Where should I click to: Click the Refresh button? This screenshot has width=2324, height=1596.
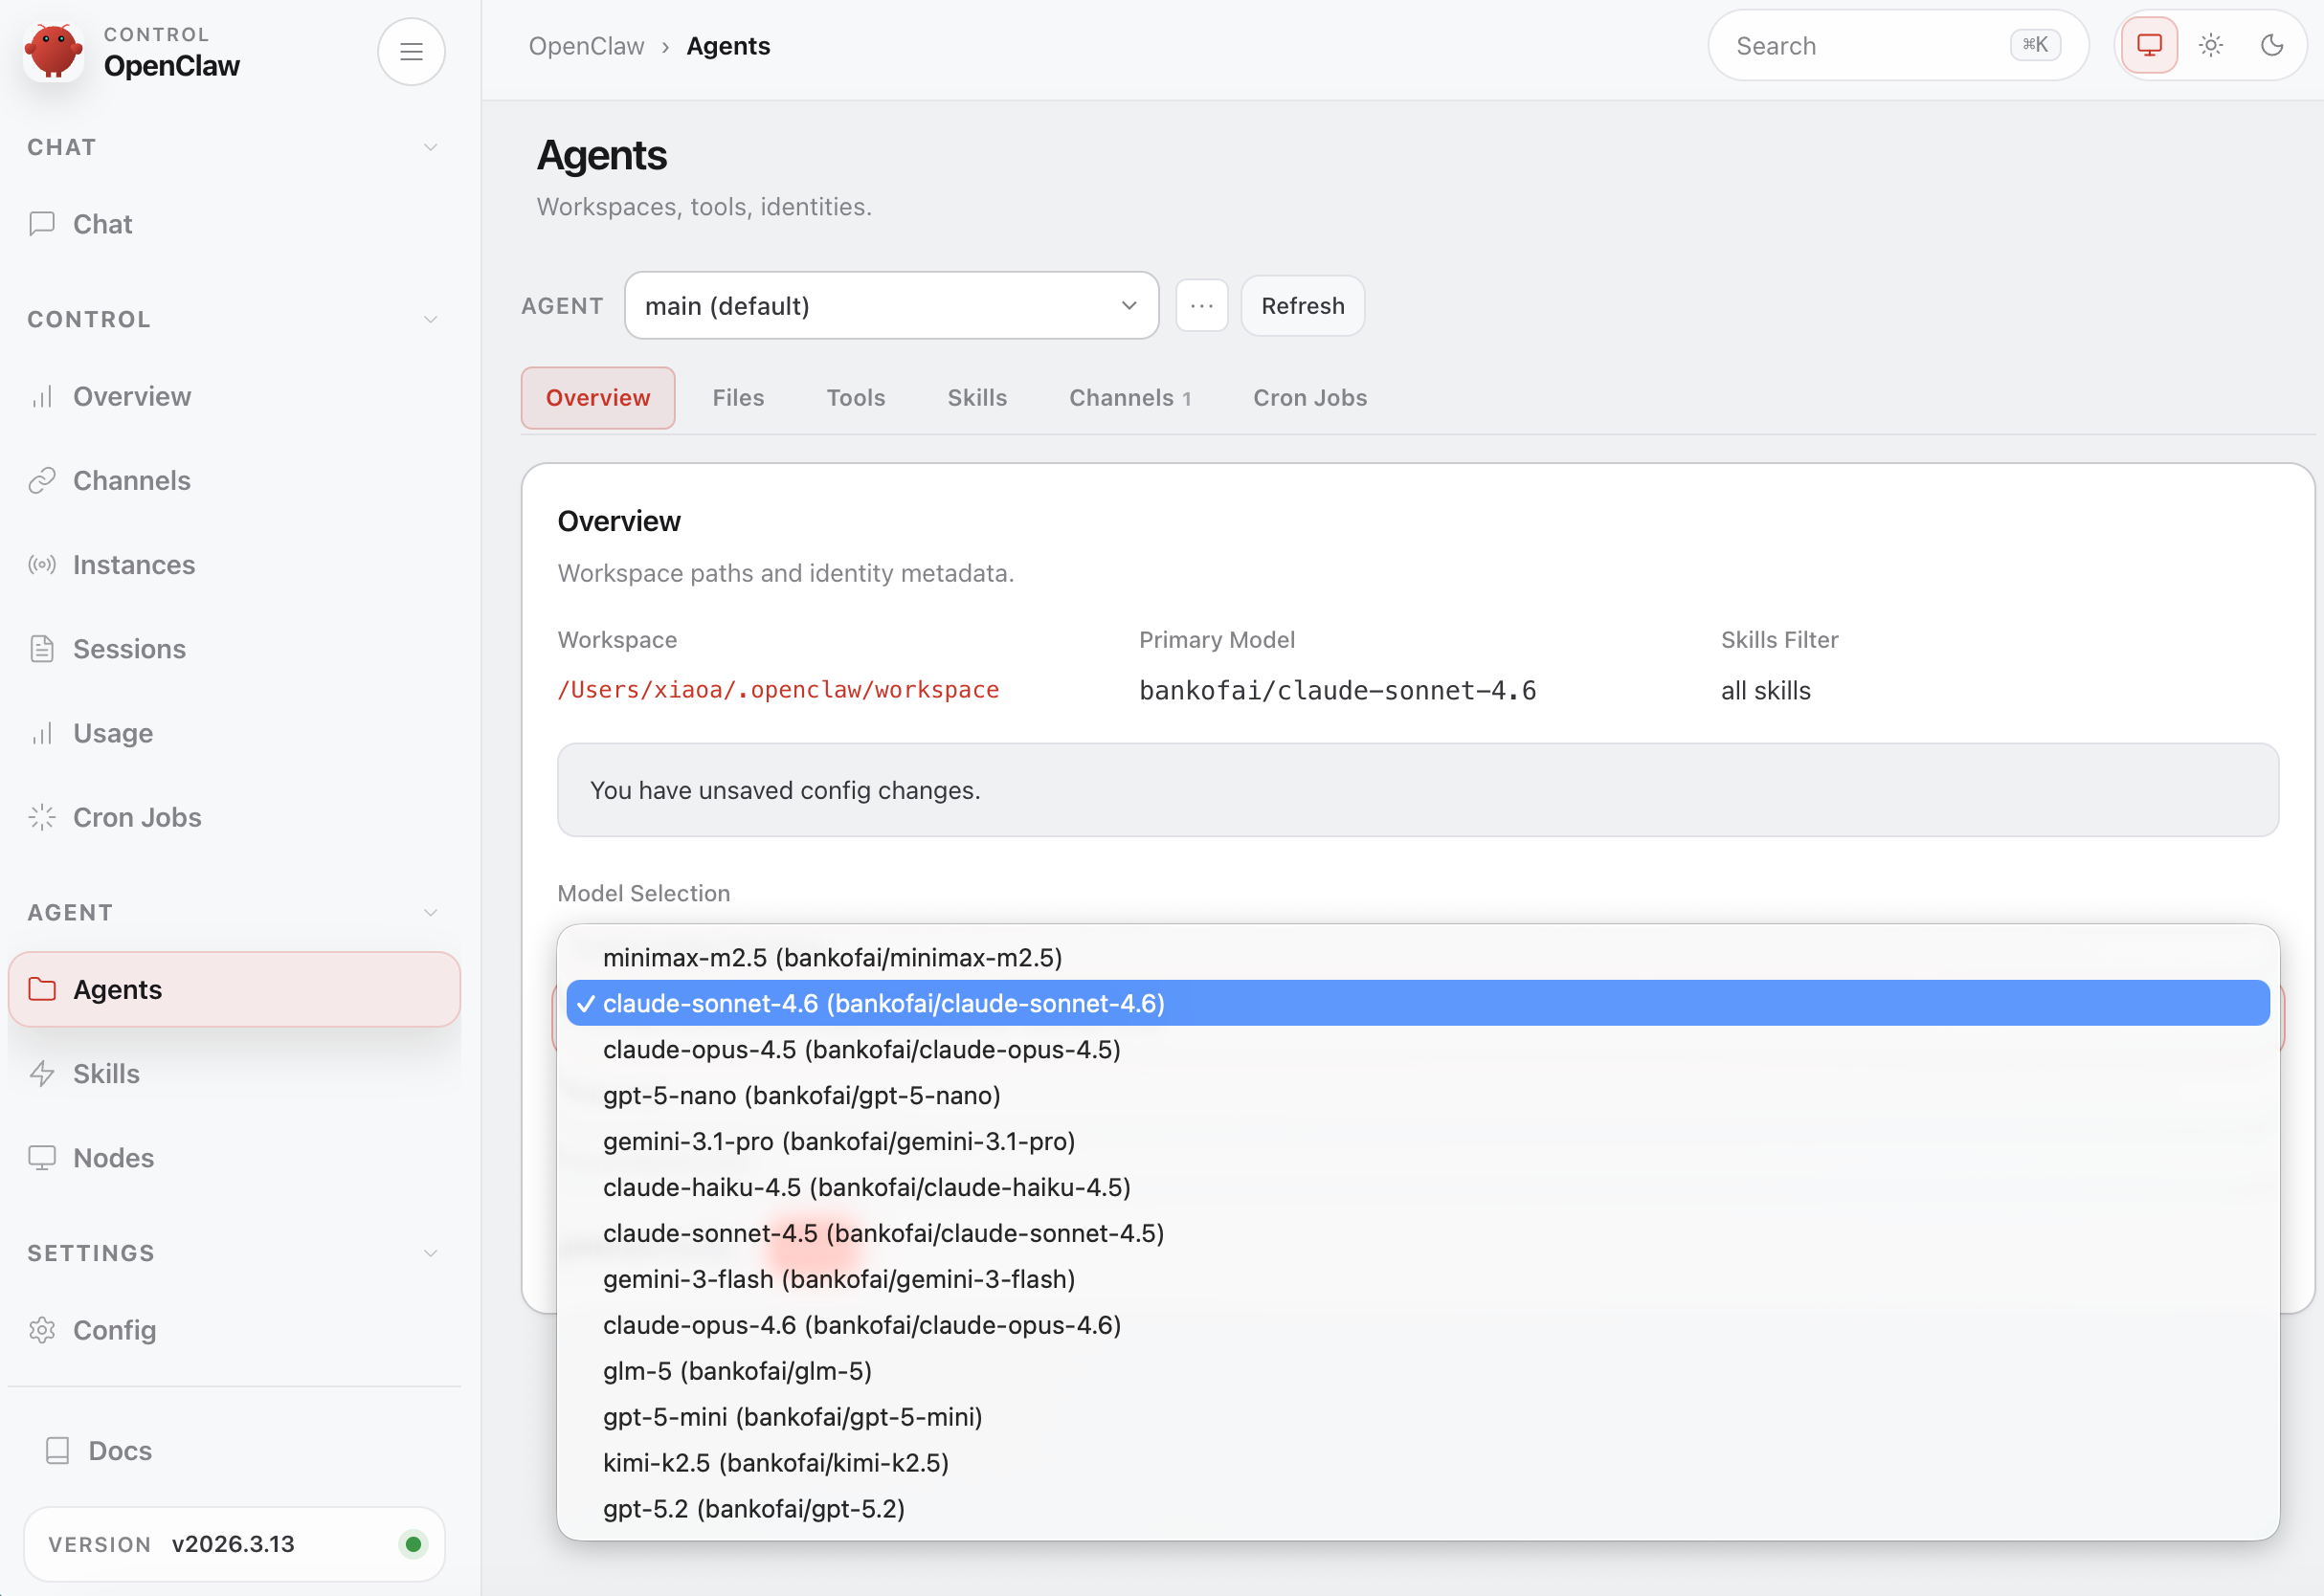[1302, 305]
